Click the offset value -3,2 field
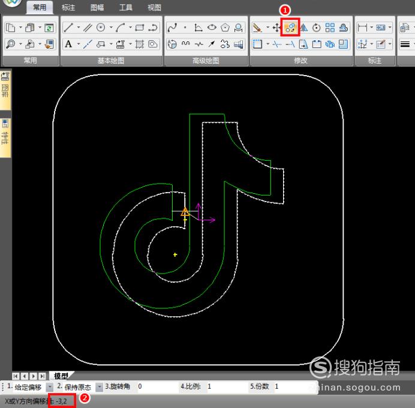 (62, 401)
